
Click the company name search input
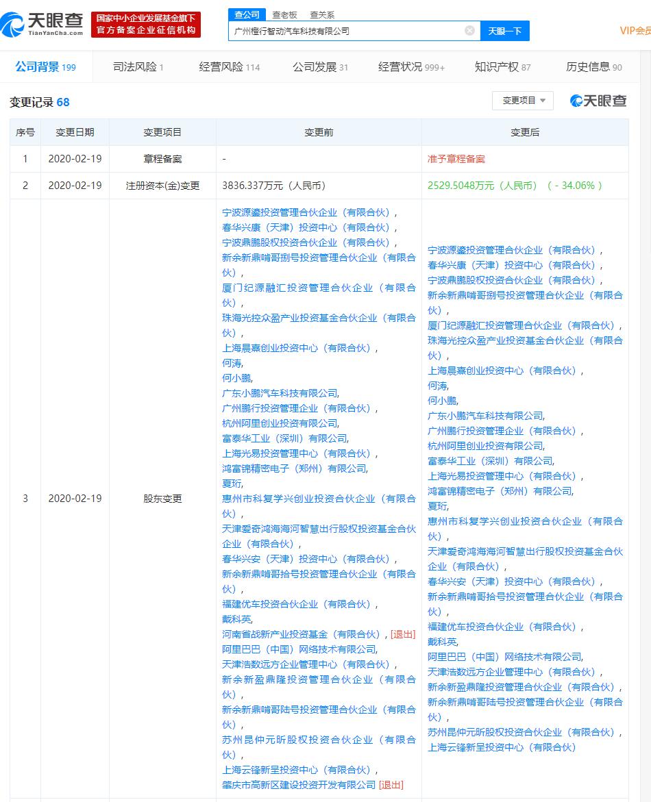[346, 31]
